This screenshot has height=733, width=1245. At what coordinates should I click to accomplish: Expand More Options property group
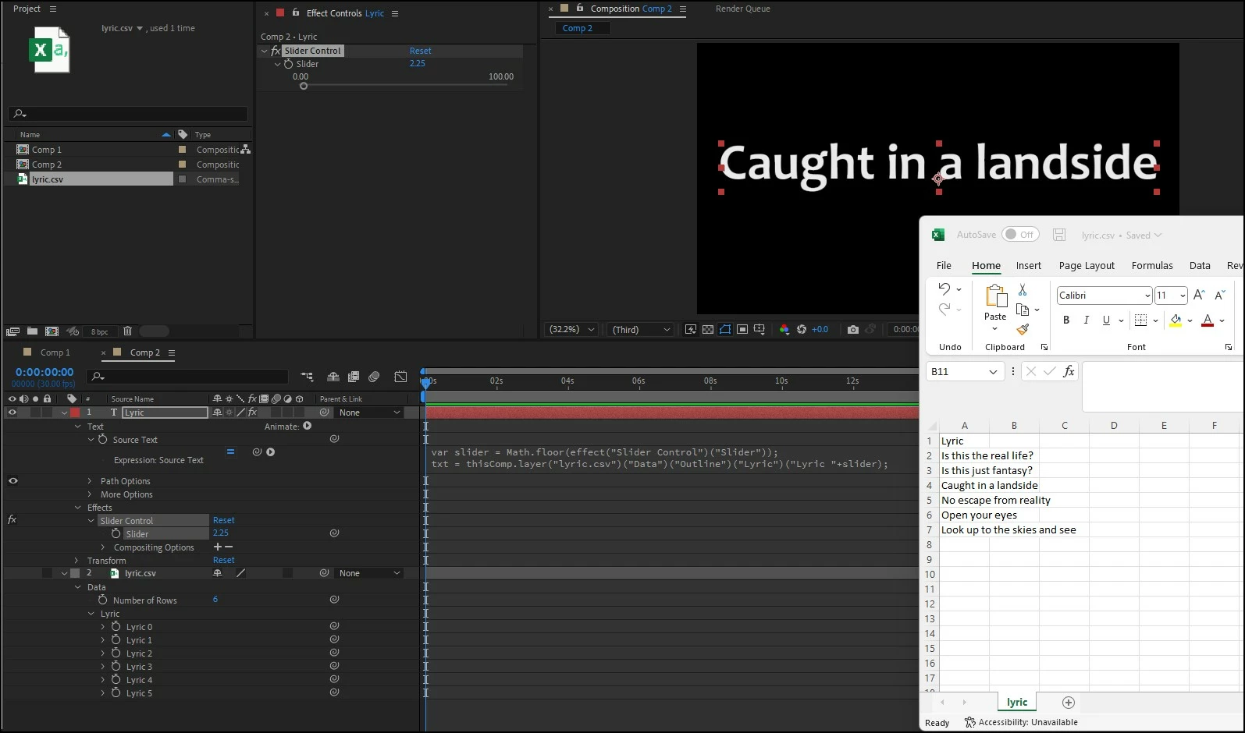tap(89, 494)
